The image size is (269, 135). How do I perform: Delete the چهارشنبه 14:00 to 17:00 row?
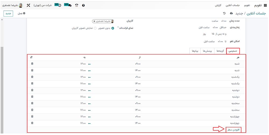[x=32, y=123]
